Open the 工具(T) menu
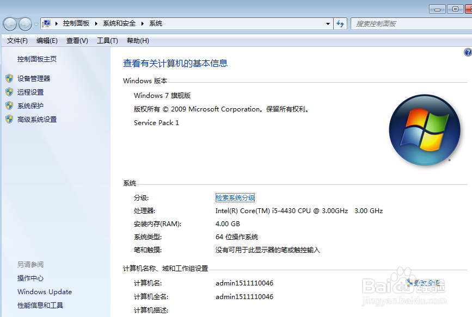This screenshot has width=472, height=317. point(107,41)
